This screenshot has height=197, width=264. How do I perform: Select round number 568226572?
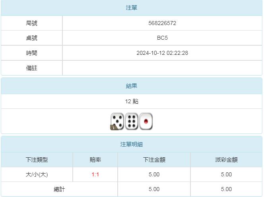pos(162,23)
